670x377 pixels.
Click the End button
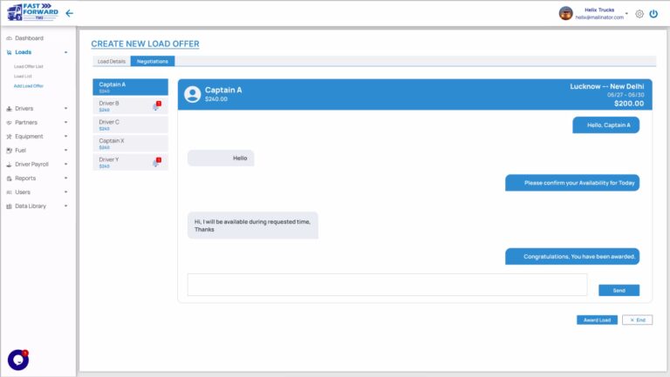coord(637,320)
